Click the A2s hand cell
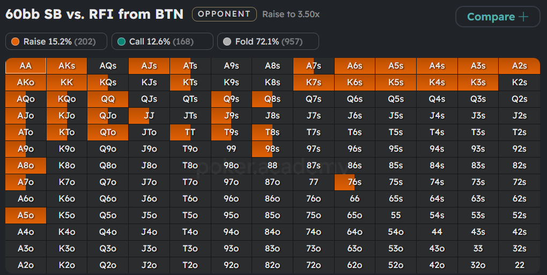547x275 pixels. pos(519,66)
